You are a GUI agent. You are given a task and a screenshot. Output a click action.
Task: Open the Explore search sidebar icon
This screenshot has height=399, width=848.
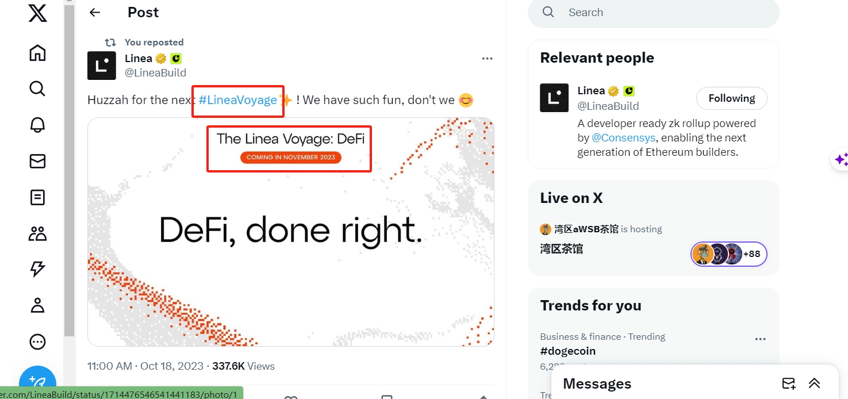pyautogui.click(x=37, y=89)
